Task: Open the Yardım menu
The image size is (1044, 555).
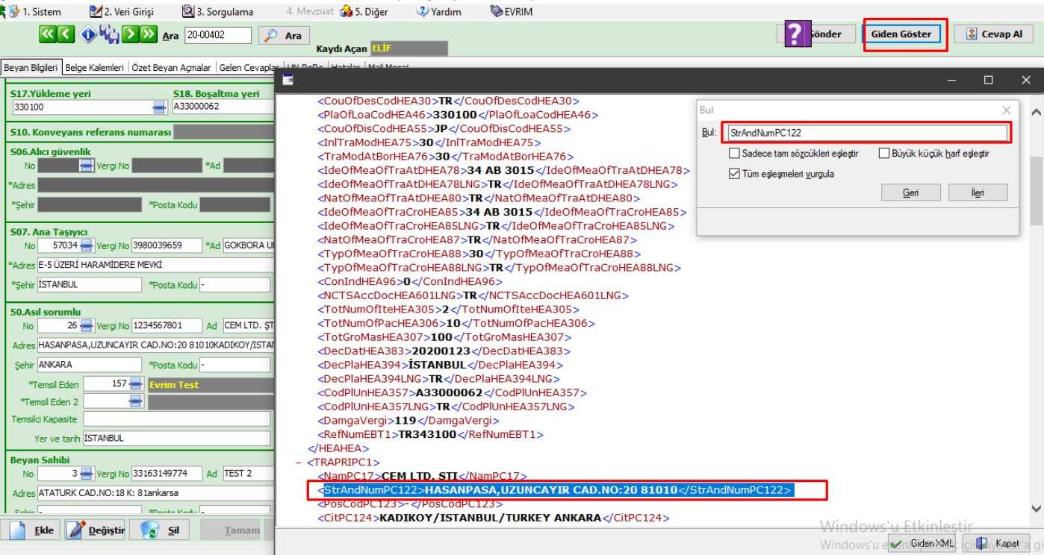Action: click(439, 12)
